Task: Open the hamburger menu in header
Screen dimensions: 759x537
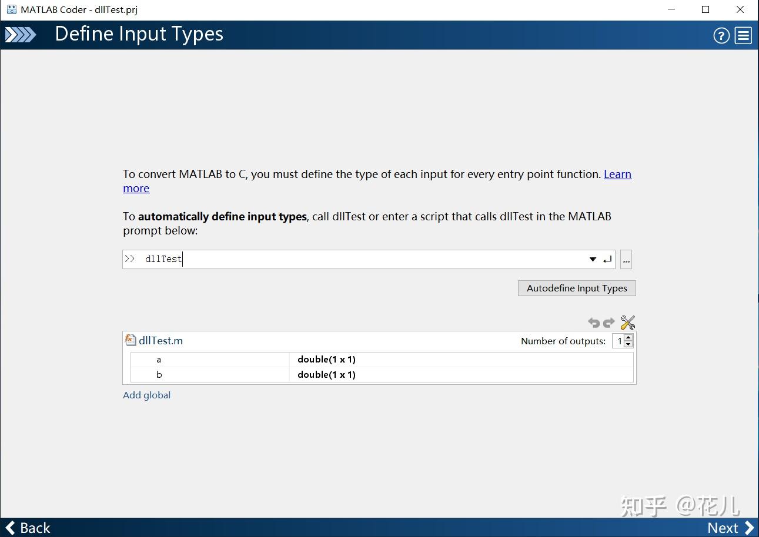Action: (x=743, y=36)
